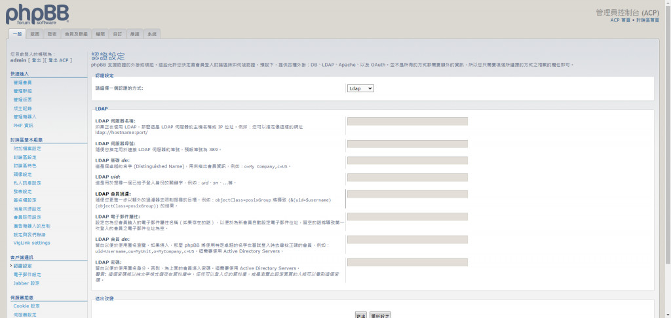Switch to the 維護 tab

point(134,34)
